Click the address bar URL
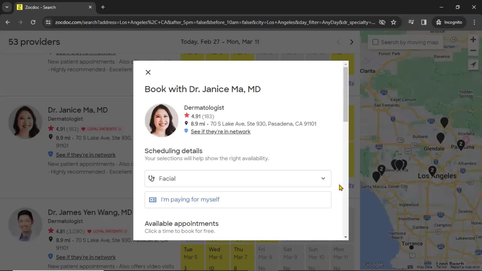The image size is (482, 271). coord(215,22)
